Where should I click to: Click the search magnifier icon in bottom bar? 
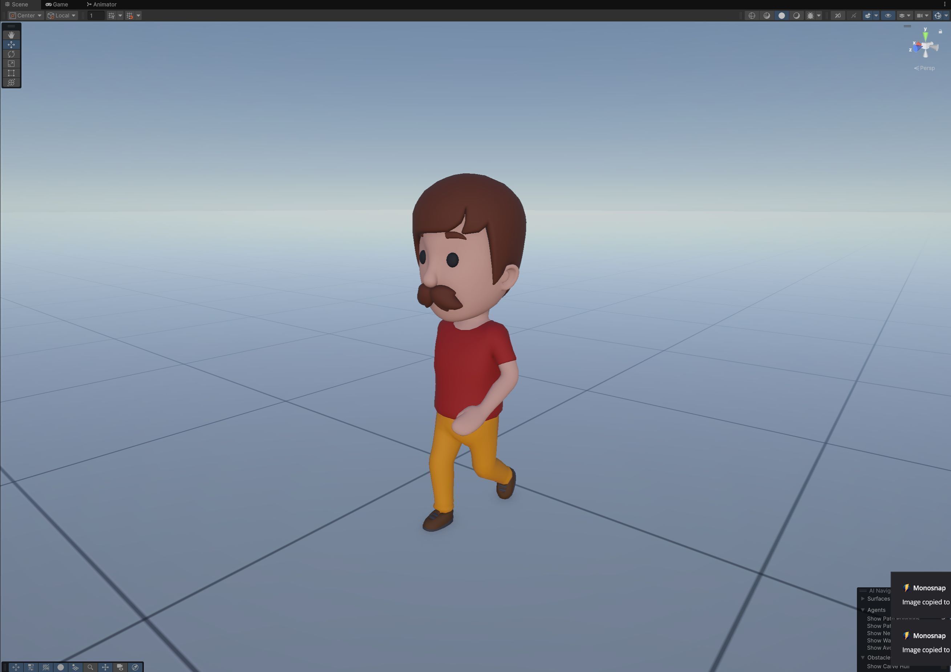click(x=90, y=667)
